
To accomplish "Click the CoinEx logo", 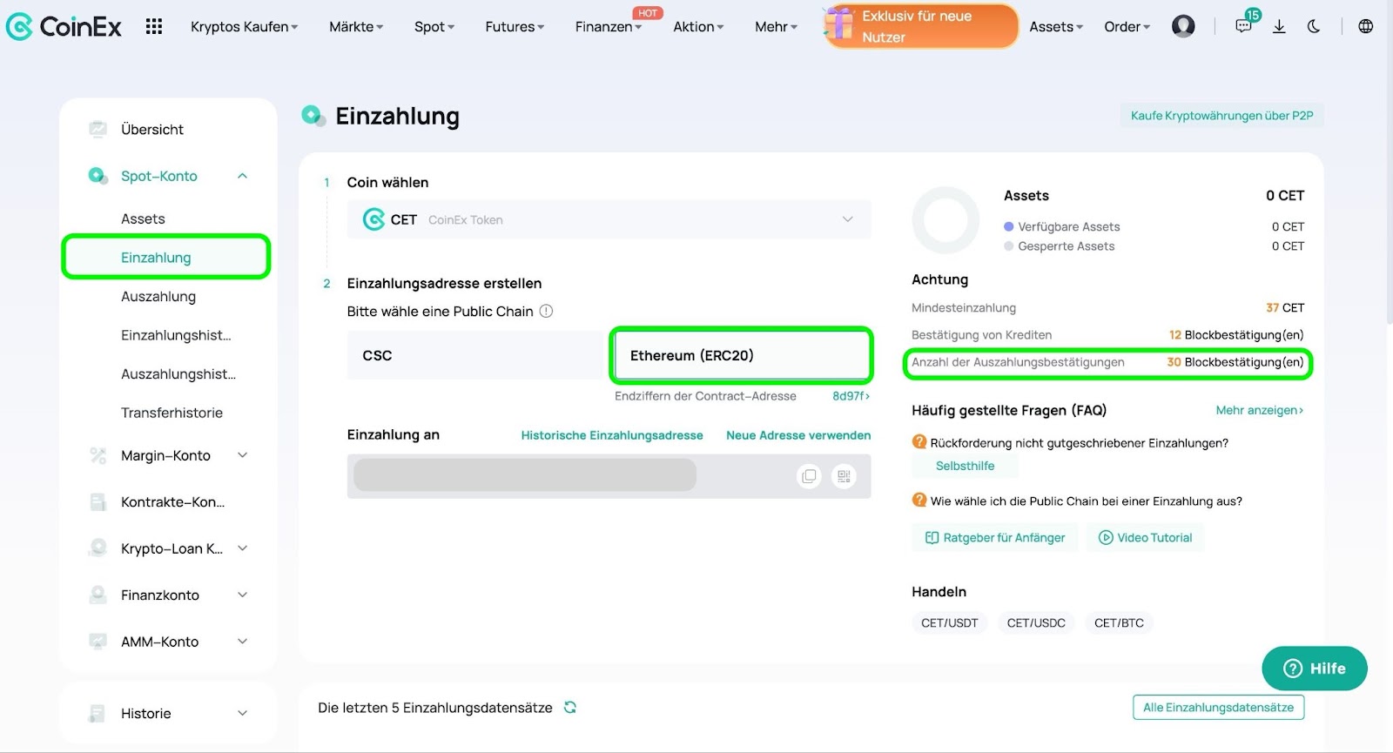I will click(x=64, y=27).
